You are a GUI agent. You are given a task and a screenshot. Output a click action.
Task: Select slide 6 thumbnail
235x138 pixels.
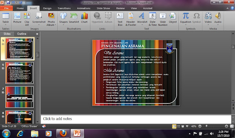point(19,73)
